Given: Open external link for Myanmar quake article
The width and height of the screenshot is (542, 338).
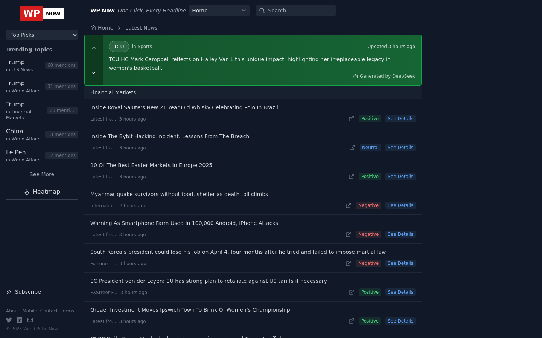Looking at the screenshot, I should click(349, 205).
